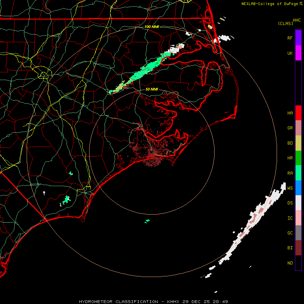Click the BI legend label

290,248
